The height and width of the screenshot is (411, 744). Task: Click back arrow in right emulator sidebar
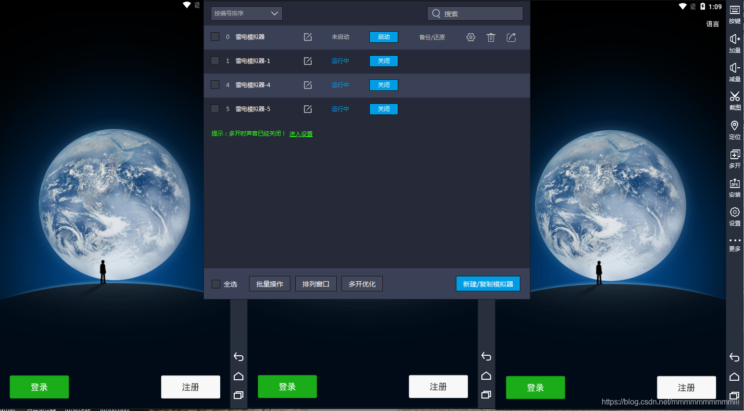coord(734,357)
